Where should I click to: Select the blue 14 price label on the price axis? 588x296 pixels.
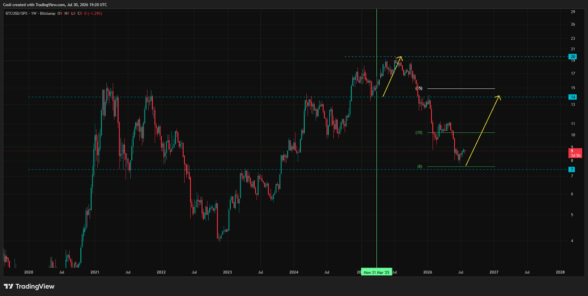[x=572, y=97]
